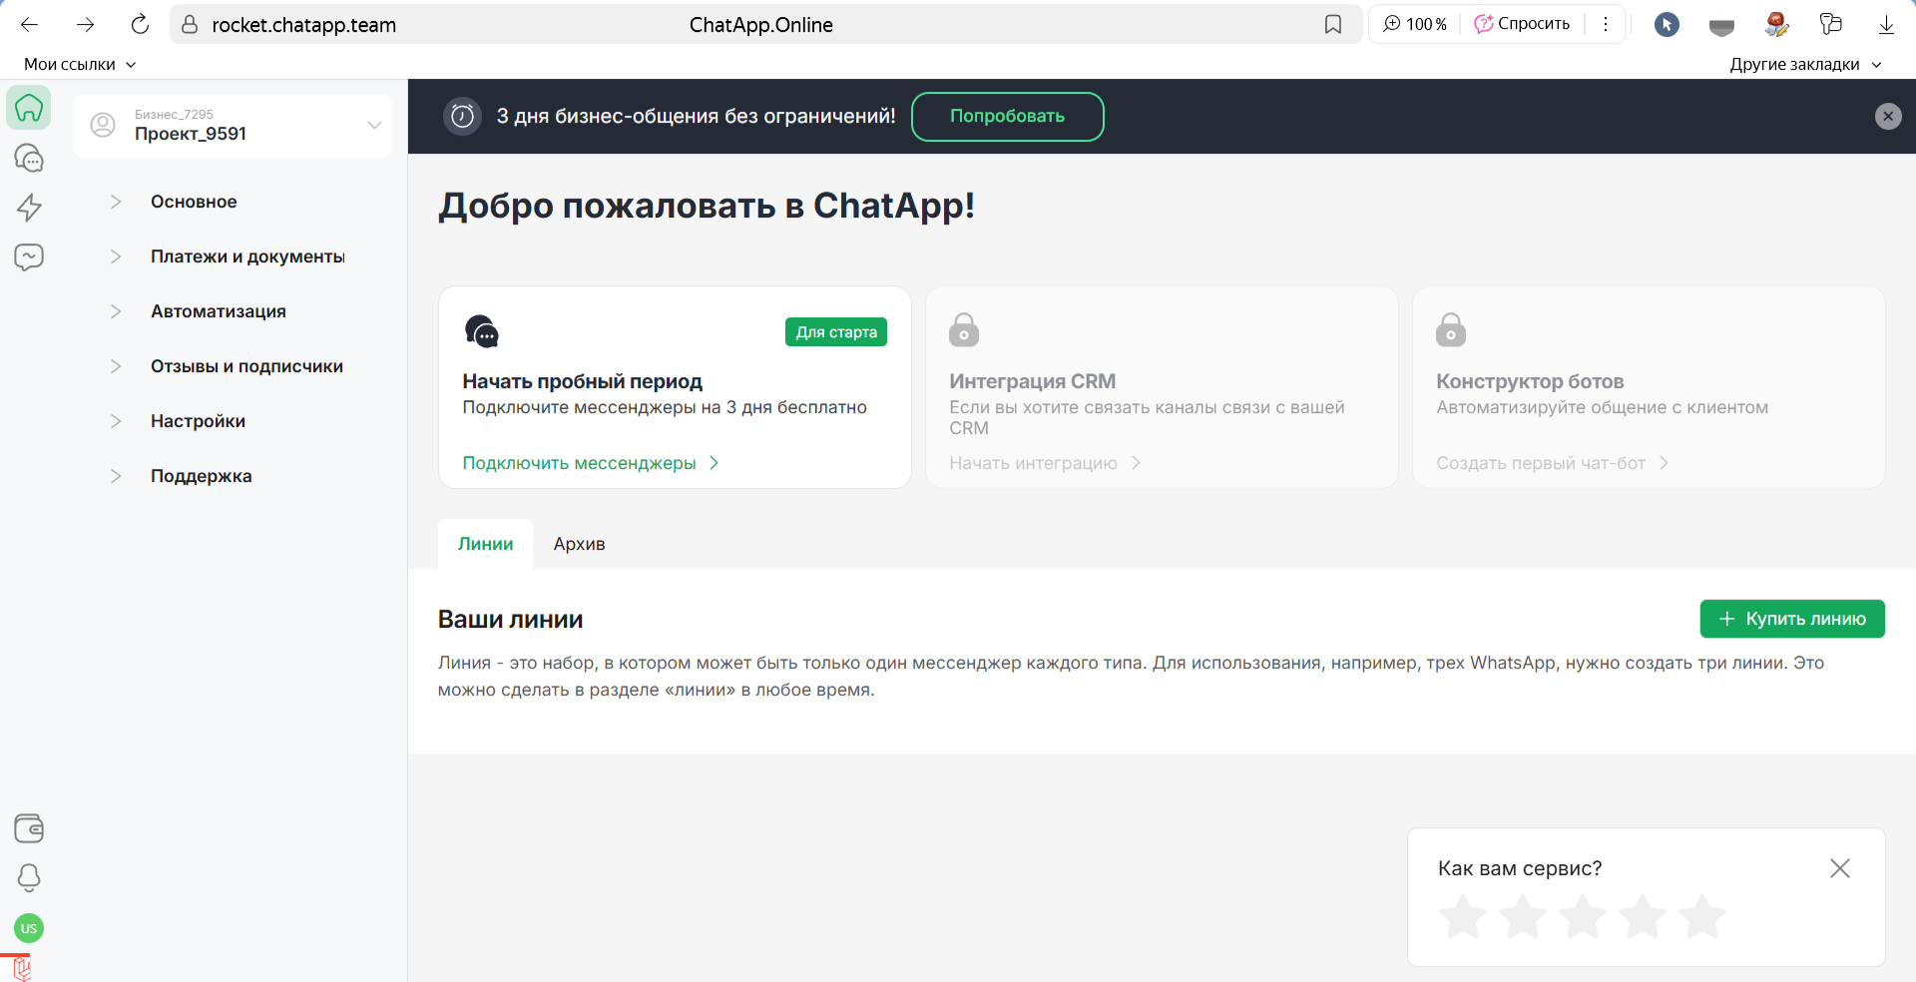This screenshot has height=982, width=1916.
Task: Open the Home icon in left sidebar
Action: point(29,108)
